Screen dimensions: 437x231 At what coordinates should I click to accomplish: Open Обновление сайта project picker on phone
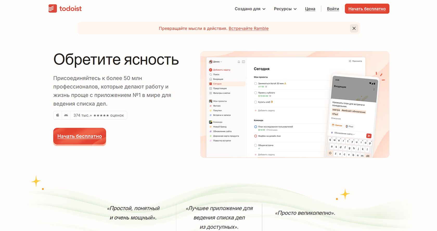[343, 133]
